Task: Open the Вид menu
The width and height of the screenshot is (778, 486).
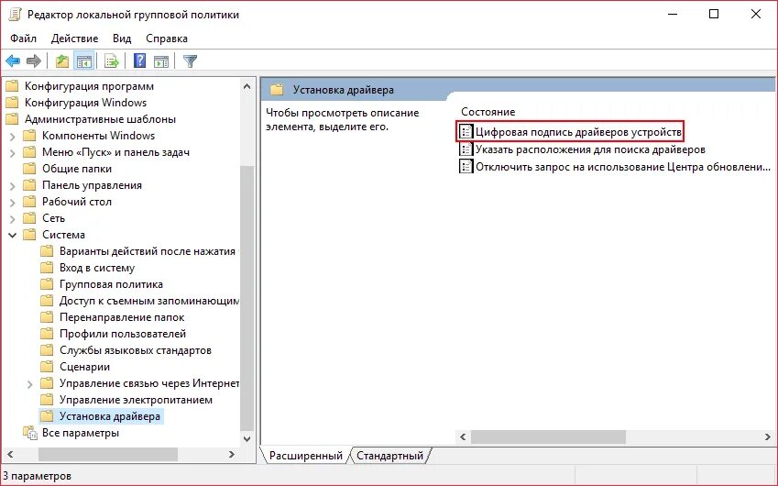Action: click(122, 39)
